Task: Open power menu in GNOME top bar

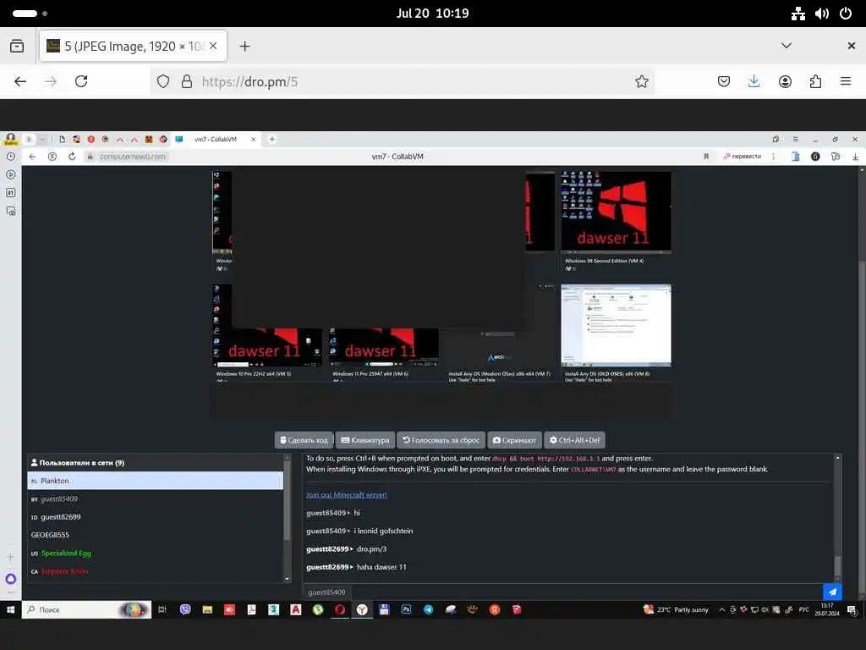Action: 846,14
